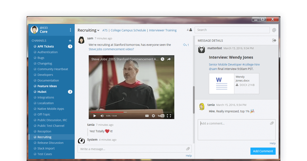The height and width of the screenshot is (161, 307).
Task: Open the Feature Ideas channel
Action: coord(47,86)
